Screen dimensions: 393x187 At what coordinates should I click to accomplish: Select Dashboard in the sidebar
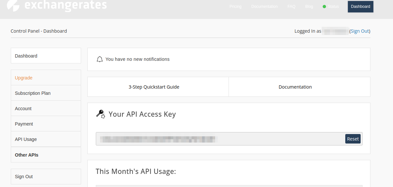pyautogui.click(x=46, y=56)
